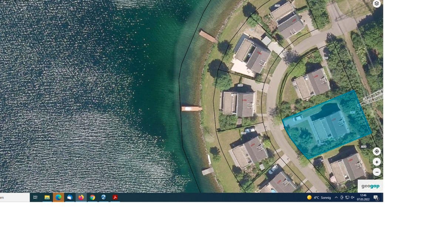Zoom in with the plus button
The image size is (444, 249).
[x=377, y=162]
